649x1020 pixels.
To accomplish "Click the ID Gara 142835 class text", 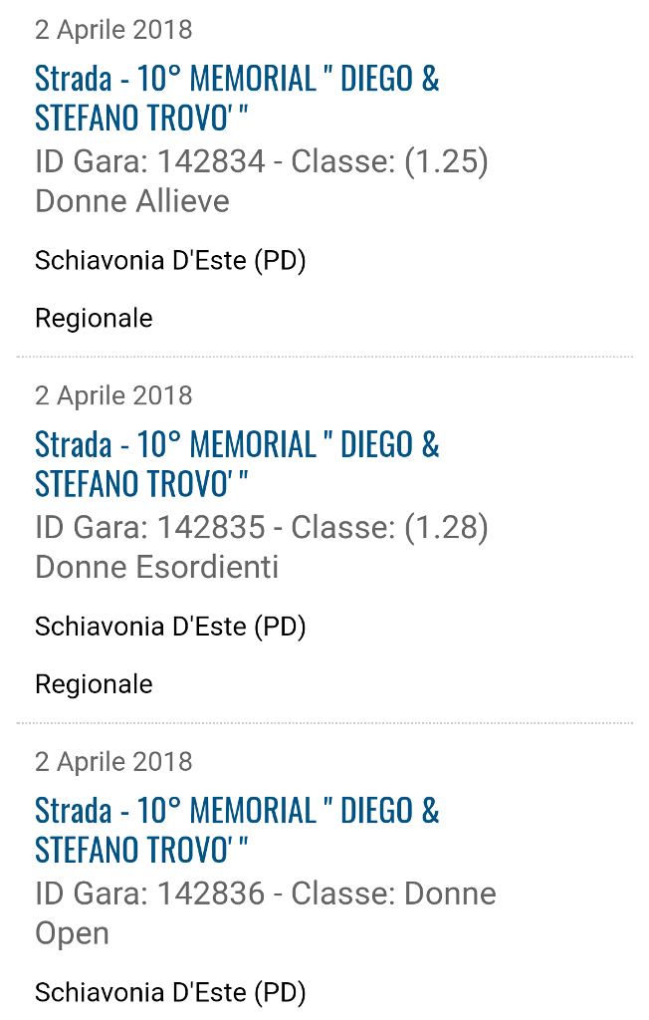I will (x=262, y=547).
